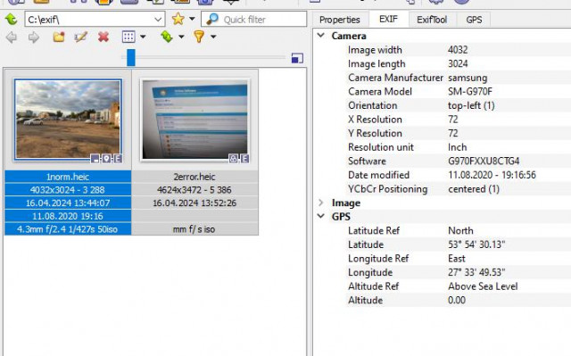
Task: Delete the selected file with the red X
Action: coord(103,37)
